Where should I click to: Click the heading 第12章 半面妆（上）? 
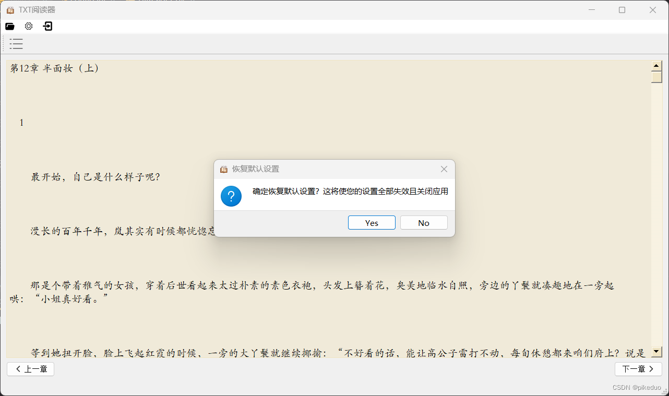[55, 68]
